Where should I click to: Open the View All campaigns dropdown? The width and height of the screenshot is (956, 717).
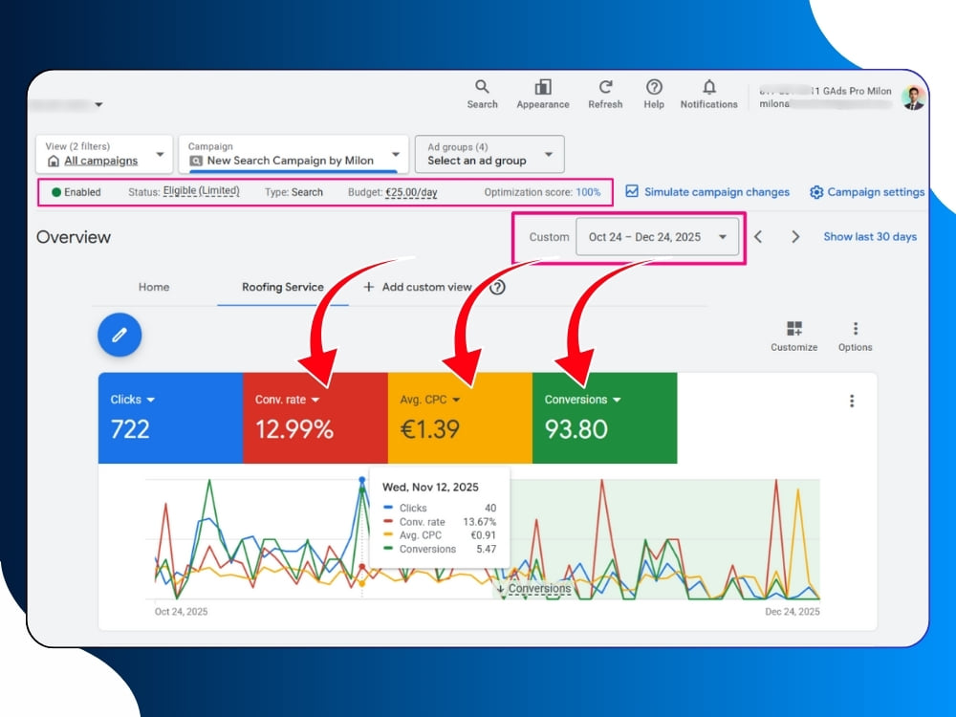click(x=104, y=154)
